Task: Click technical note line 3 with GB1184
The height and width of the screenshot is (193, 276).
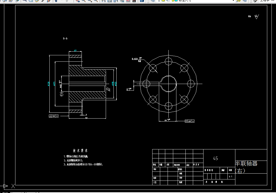Action: (x=83, y=164)
